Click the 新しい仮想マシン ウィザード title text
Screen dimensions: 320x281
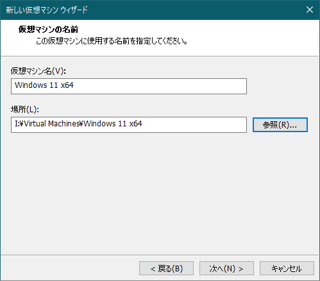[47, 10]
